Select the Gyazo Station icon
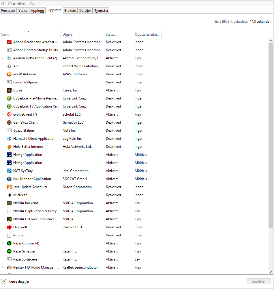 (9, 131)
